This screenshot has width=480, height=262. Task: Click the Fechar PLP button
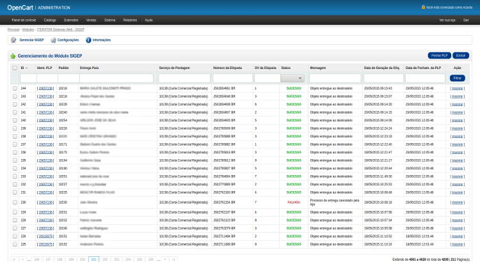pos(439,56)
